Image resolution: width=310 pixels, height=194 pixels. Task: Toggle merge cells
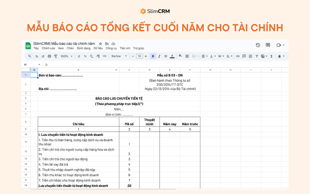coord(193,56)
